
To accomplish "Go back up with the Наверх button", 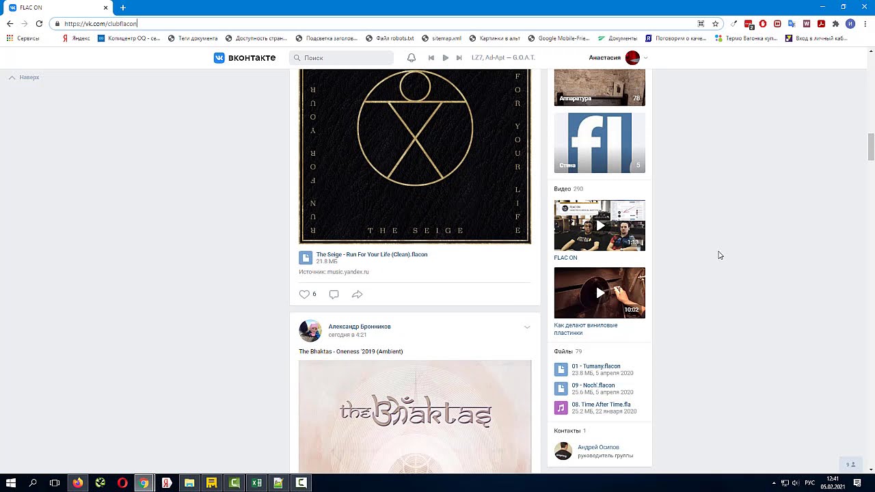I will pyautogui.click(x=24, y=77).
